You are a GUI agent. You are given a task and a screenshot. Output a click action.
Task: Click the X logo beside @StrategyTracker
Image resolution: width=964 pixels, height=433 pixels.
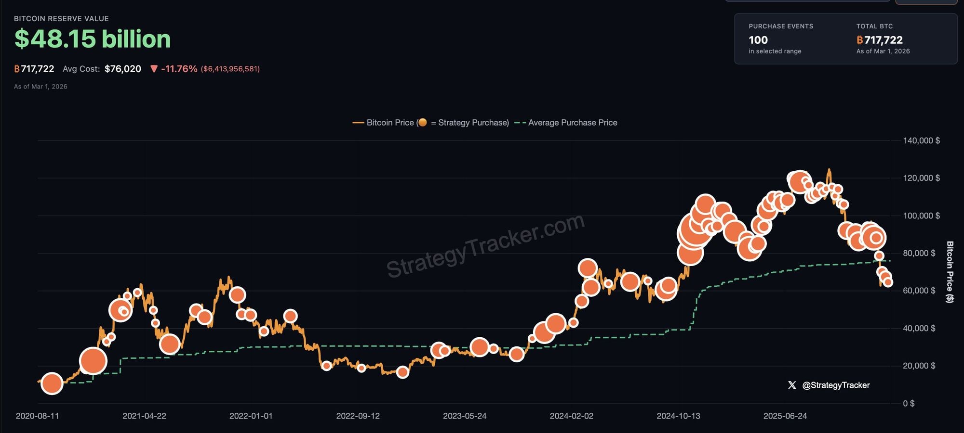click(791, 385)
